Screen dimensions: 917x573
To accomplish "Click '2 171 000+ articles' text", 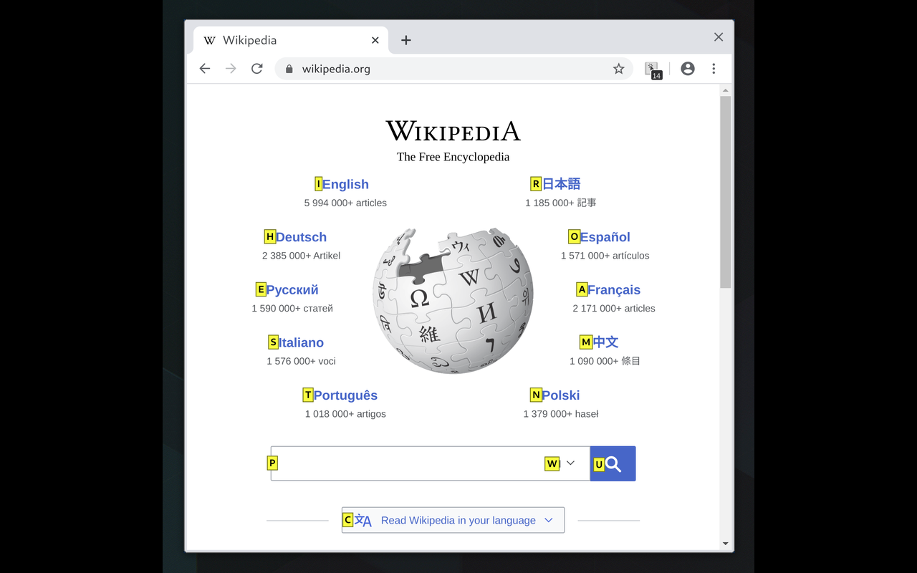I will [x=614, y=309].
